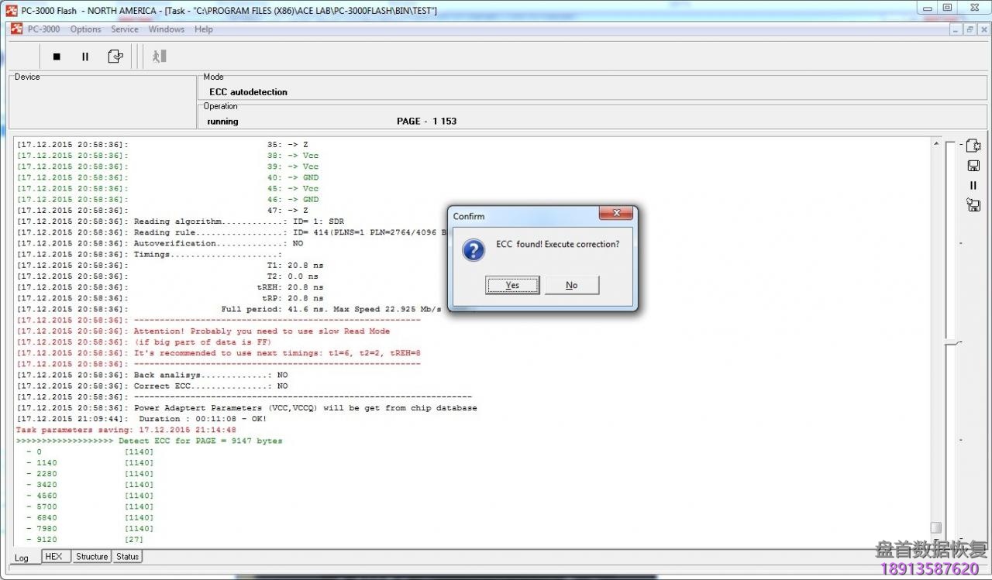
Task: Save the log using the floppy disk icon
Action: (973, 166)
